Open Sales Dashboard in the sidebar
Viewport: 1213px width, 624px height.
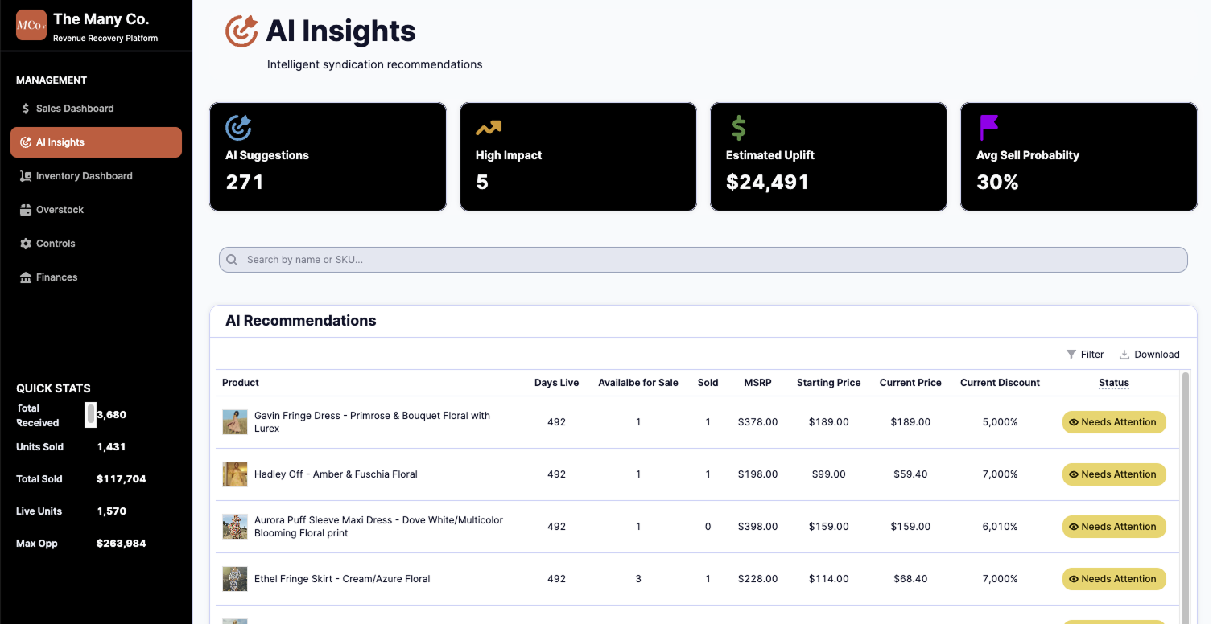point(96,109)
